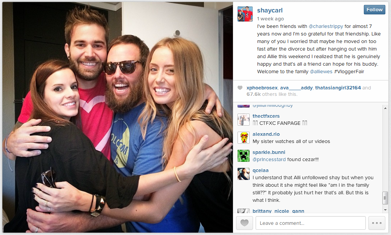
Task: Click the comments scrollbar up arrow
Action: pos(385,108)
